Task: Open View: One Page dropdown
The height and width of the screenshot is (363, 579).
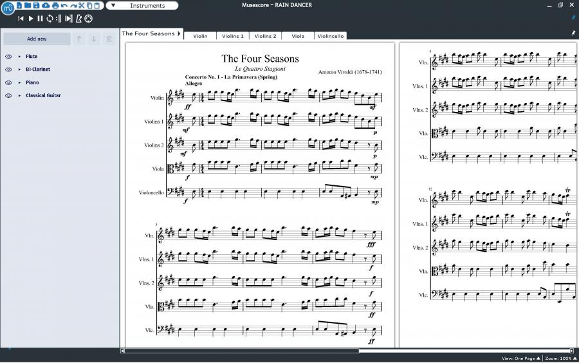Action: (x=520, y=358)
